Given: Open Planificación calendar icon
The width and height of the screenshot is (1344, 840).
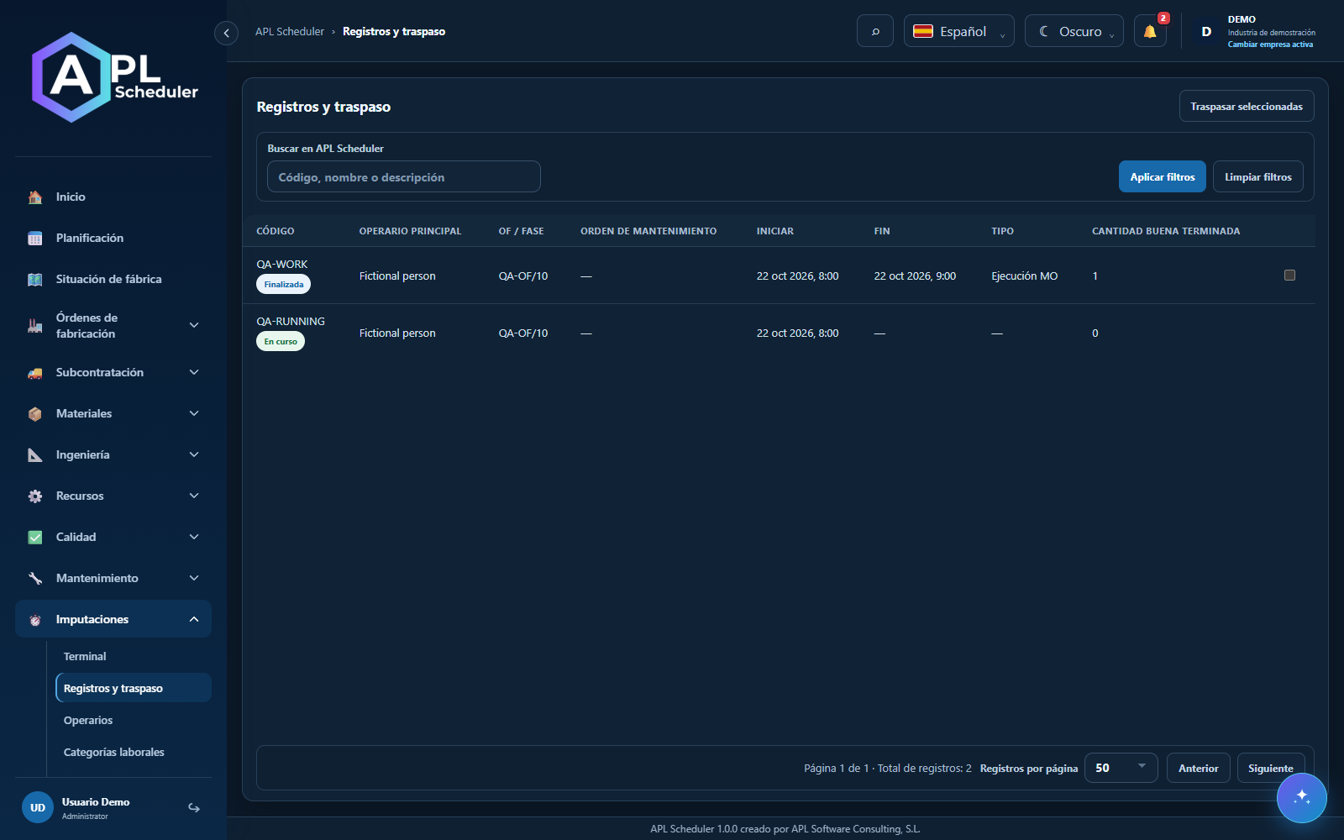Looking at the screenshot, I should point(35,239).
